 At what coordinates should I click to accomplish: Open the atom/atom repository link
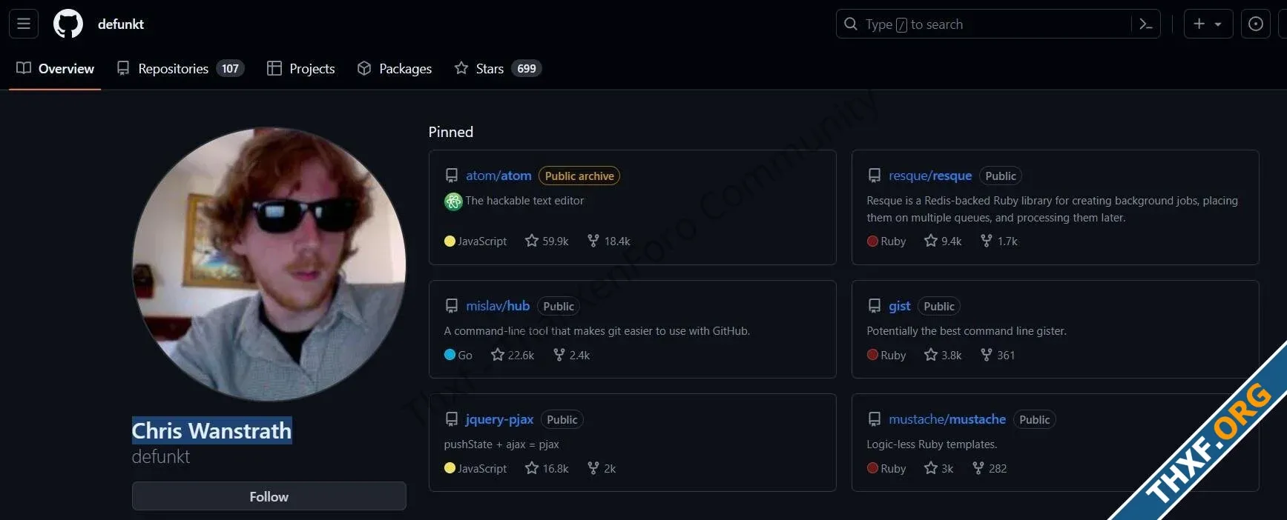click(498, 176)
